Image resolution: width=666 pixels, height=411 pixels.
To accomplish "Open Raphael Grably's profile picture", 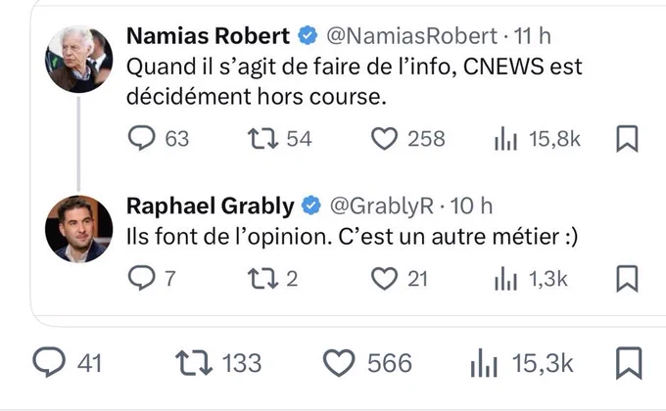I will point(79,229).
